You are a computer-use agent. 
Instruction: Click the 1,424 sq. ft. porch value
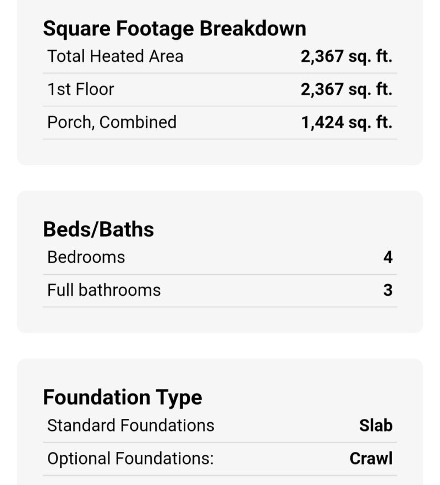tap(346, 122)
